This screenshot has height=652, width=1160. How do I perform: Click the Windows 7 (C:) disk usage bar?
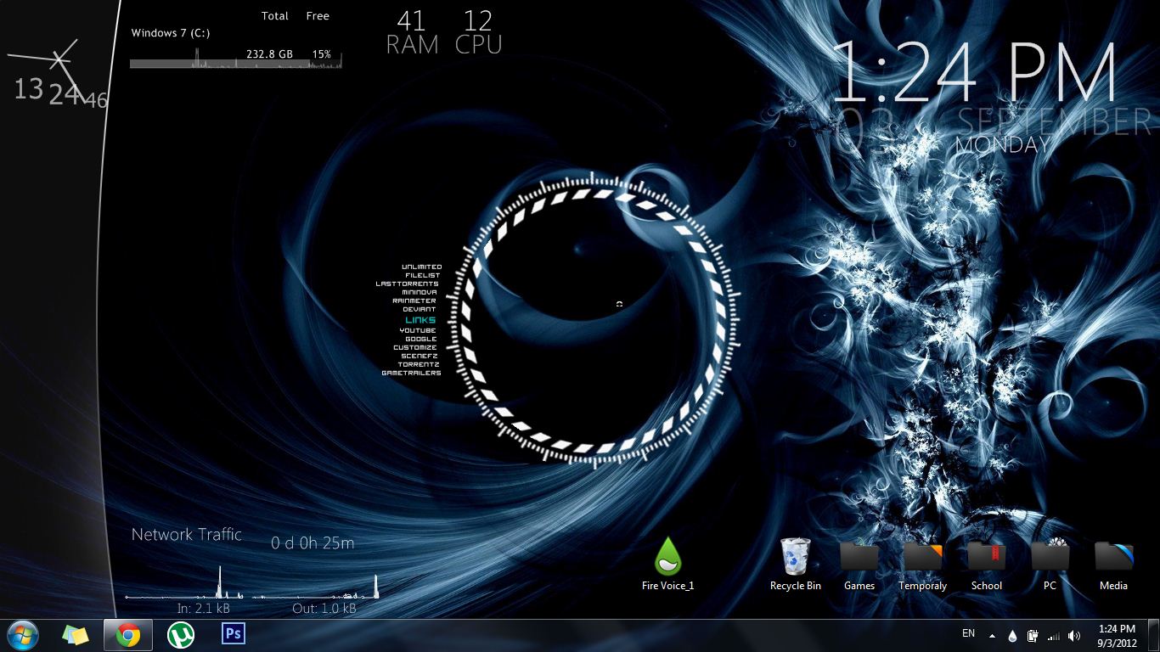(235, 64)
